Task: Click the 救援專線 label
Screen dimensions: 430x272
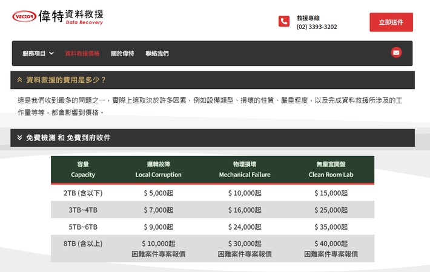Action: pyautogui.click(x=308, y=18)
